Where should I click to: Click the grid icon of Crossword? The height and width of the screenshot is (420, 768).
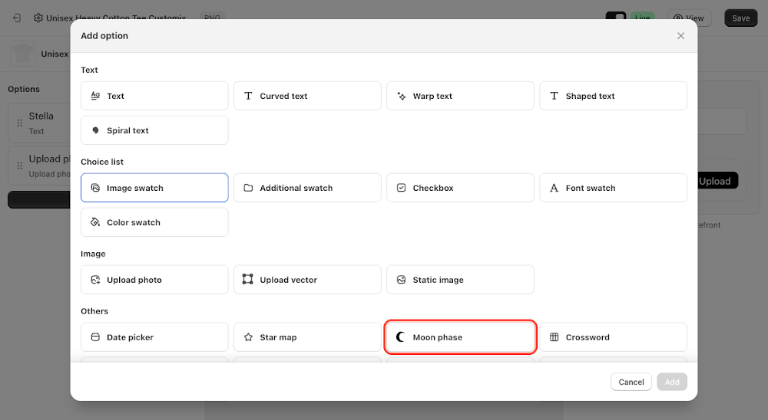pos(554,337)
